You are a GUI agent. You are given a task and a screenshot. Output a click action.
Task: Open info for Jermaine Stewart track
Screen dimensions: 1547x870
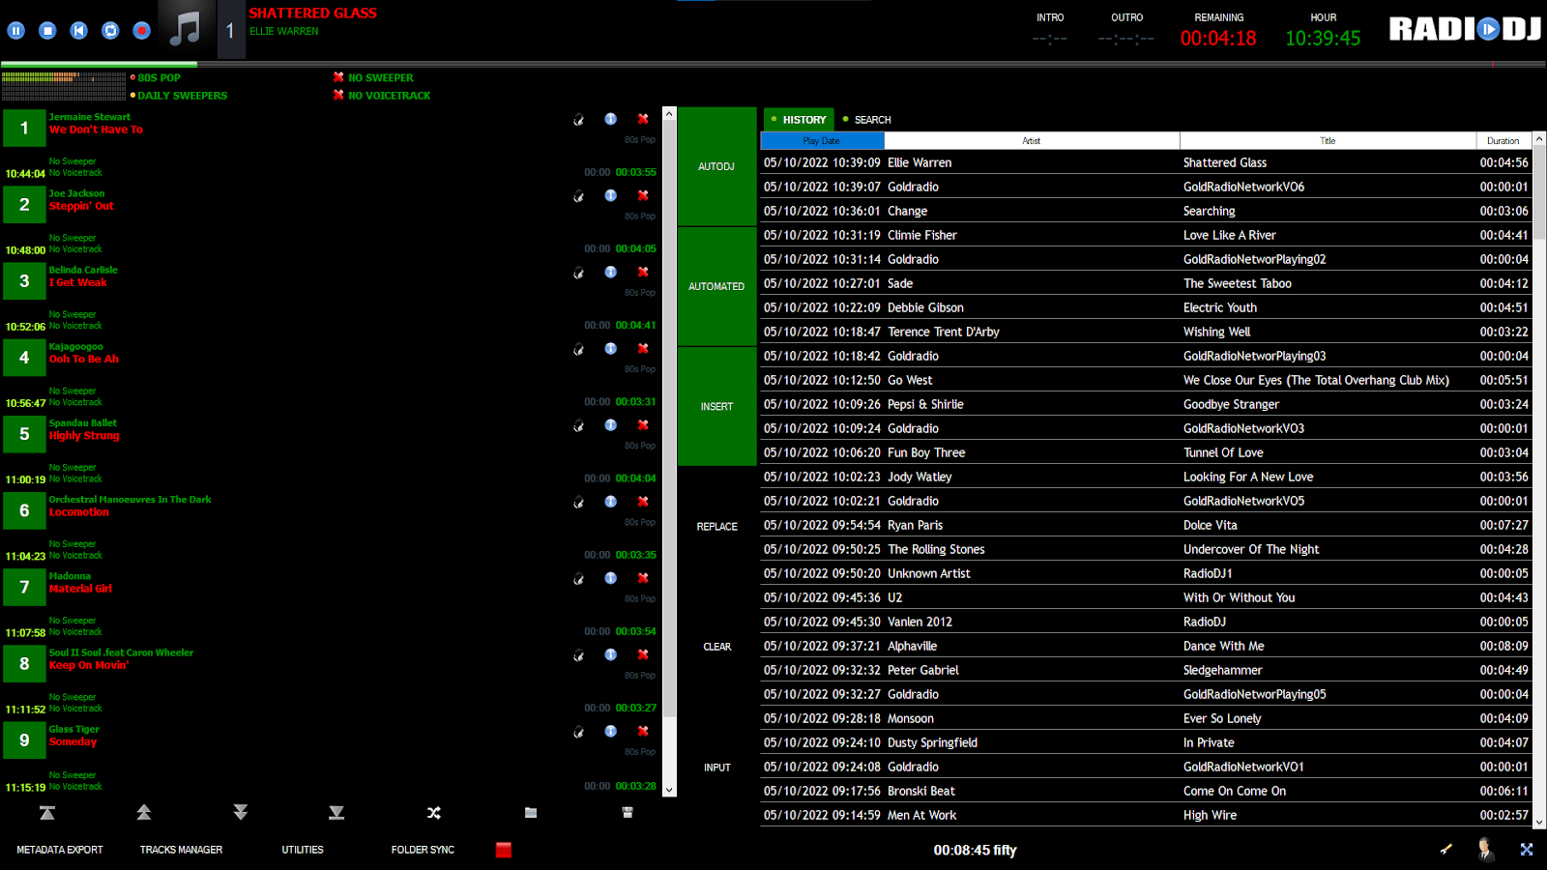pos(611,119)
